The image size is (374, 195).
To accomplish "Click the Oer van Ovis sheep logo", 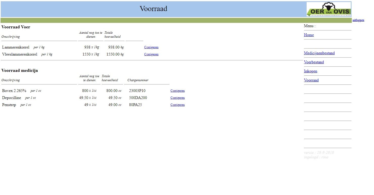I will [x=329, y=9].
